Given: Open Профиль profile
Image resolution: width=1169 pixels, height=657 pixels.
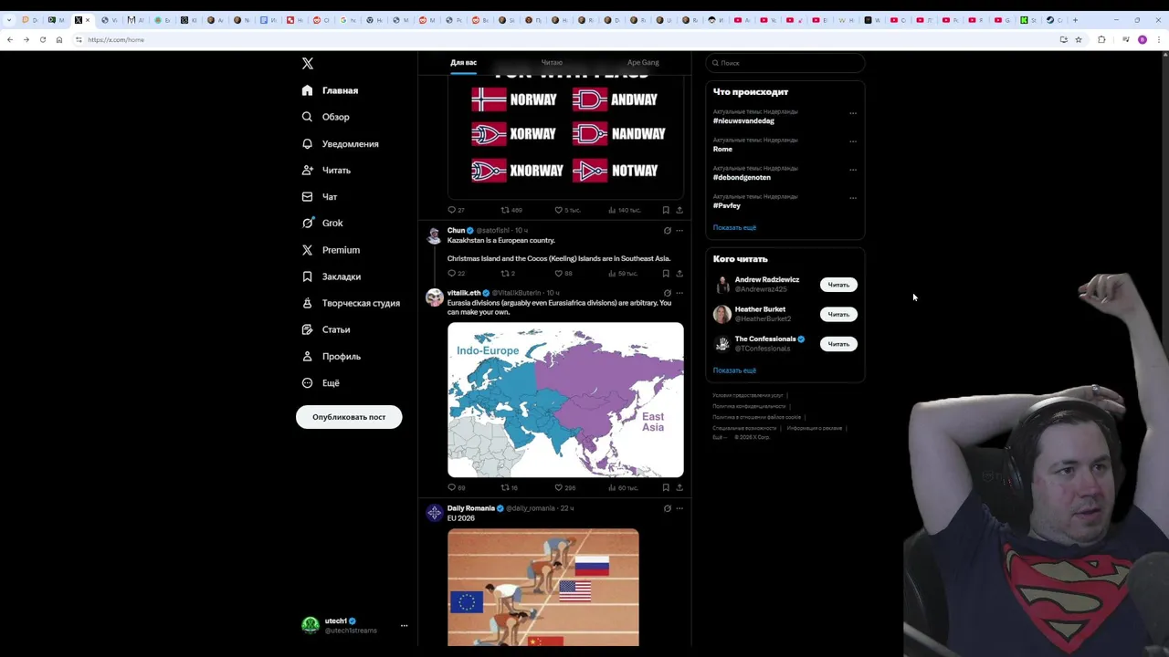Looking at the screenshot, I should point(331,357).
